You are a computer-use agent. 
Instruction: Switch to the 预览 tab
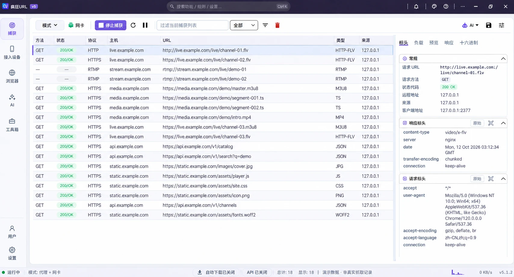(x=434, y=43)
